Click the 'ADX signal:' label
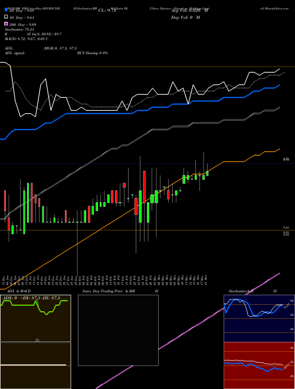The height and width of the screenshot is (389, 295). 15,53
